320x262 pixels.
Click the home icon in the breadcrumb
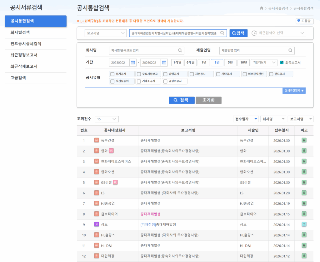pos(262,8)
